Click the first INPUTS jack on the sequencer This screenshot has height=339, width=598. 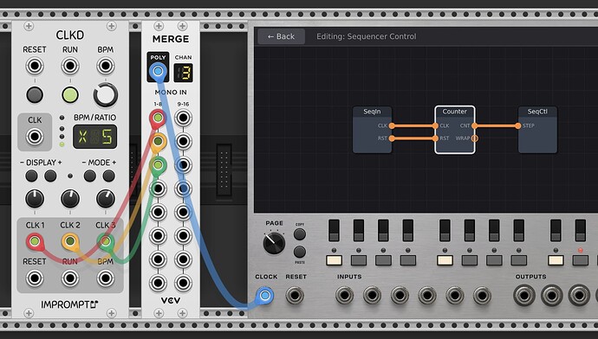click(344, 296)
